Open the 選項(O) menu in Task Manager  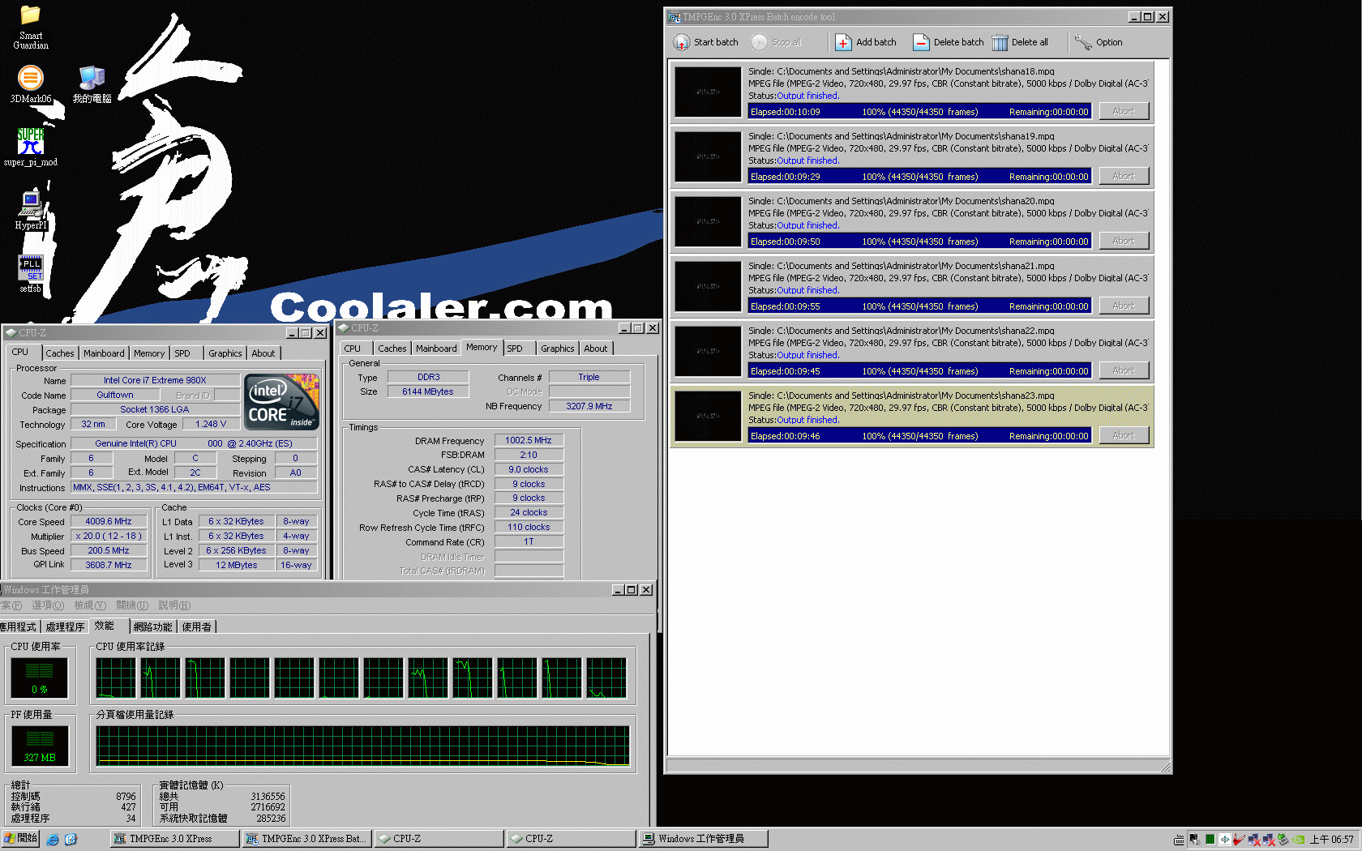click(48, 605)
